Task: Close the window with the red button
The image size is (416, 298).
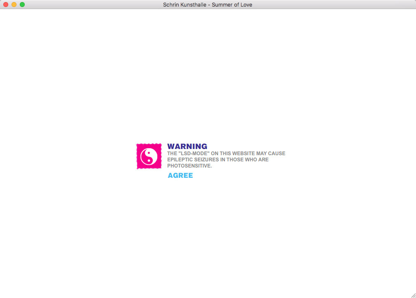Action: tap(6, 5)
